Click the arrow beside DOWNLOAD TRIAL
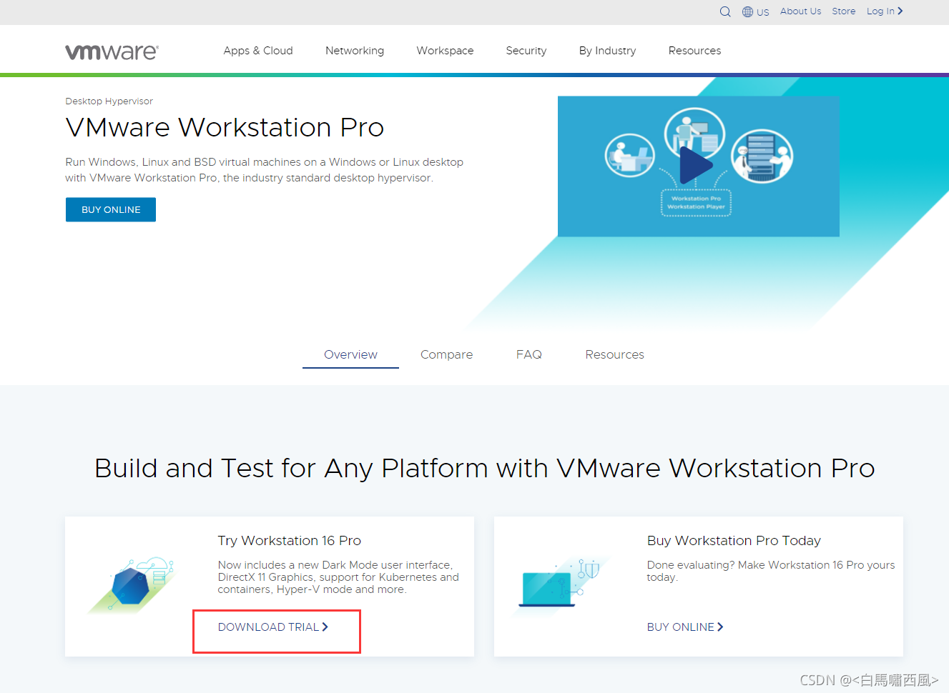Image resolution: width=949 pixels, height=693 pixels. (325, 627)
